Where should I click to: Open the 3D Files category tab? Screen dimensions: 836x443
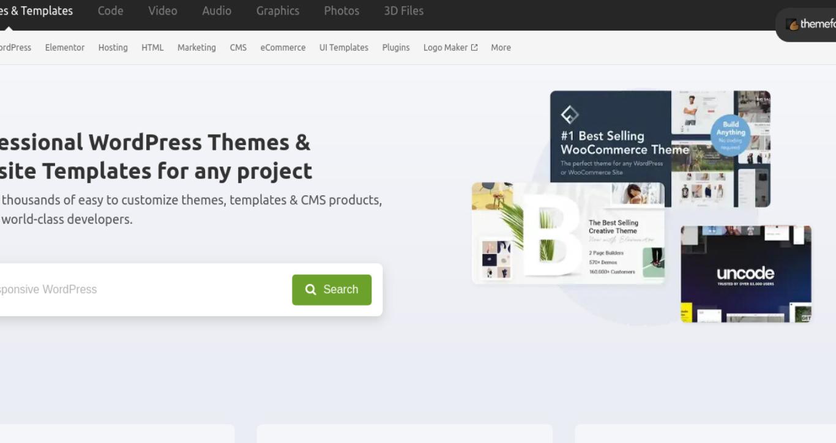coord(404,11)
